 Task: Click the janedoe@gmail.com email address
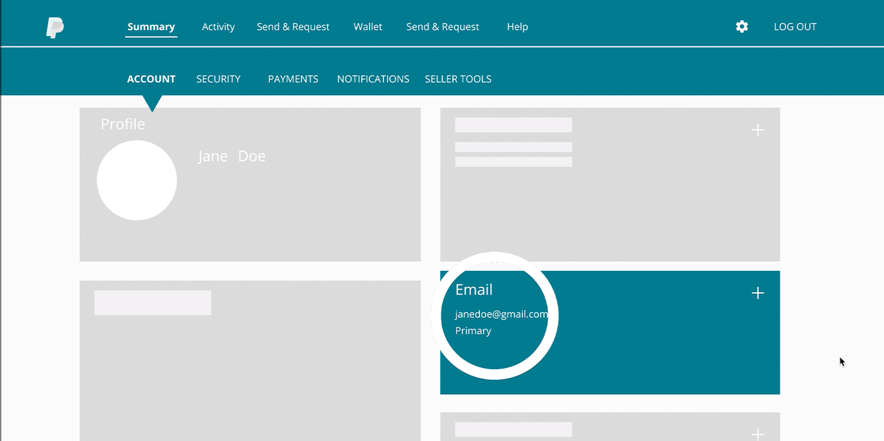501,315
